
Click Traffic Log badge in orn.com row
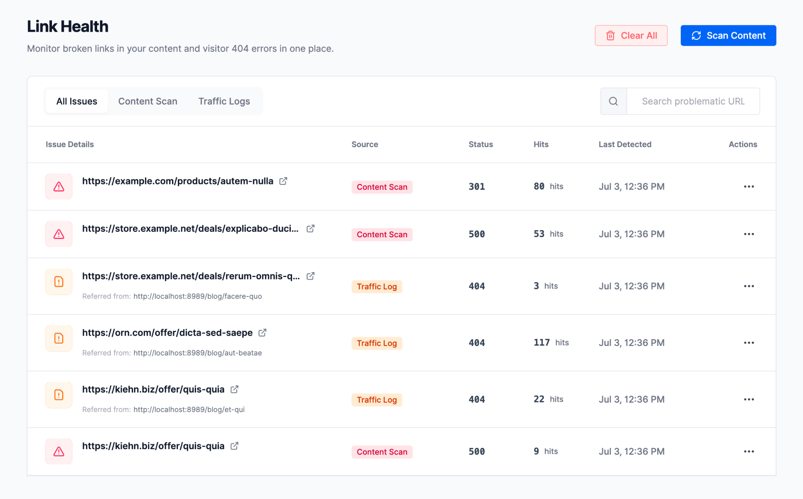coord(377,343)
